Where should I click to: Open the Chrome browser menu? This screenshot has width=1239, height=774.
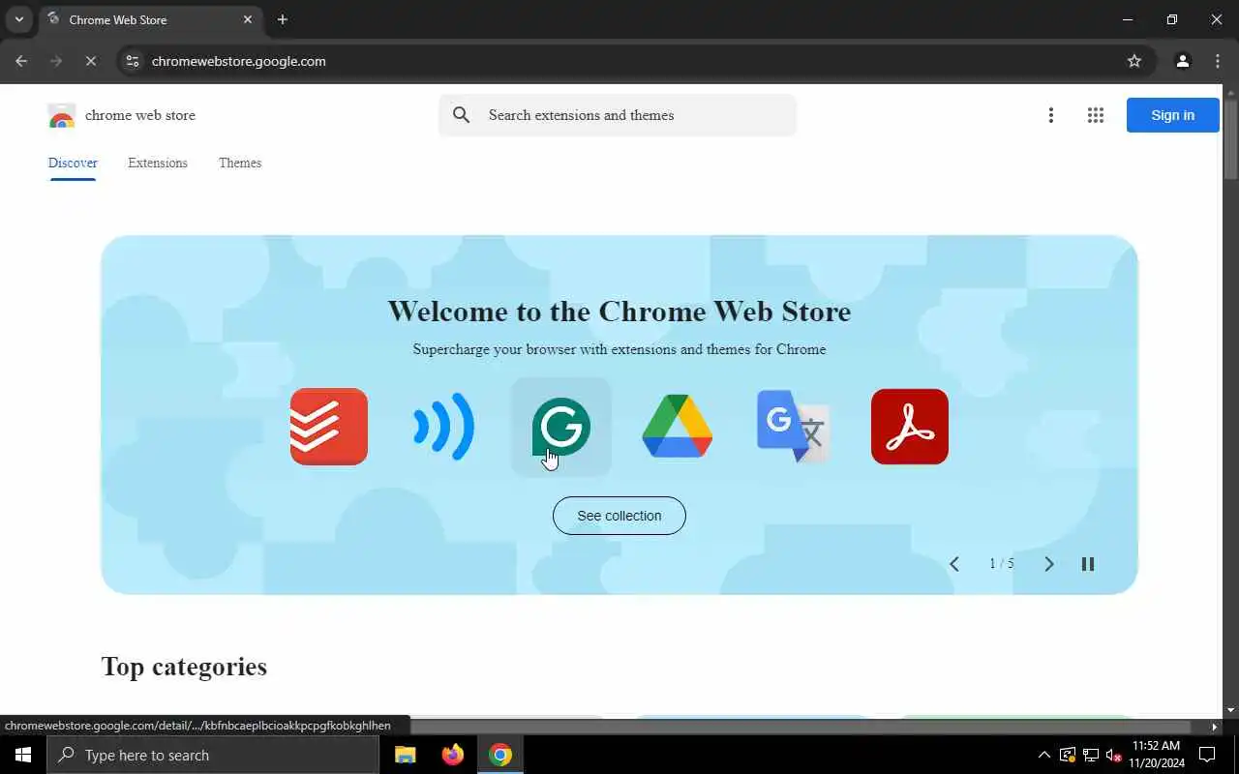(x=1218, y=61)
